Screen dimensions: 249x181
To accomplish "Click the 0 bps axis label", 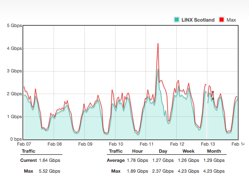I will (16, 139).
